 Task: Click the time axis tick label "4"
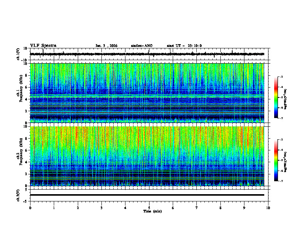point(125,208)
